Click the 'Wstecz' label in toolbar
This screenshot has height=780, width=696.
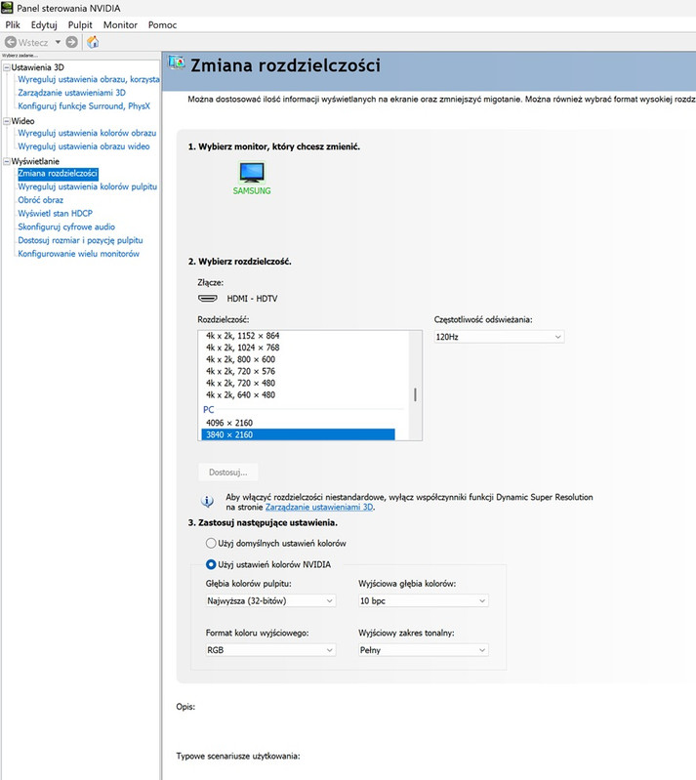tap(33, 43)
